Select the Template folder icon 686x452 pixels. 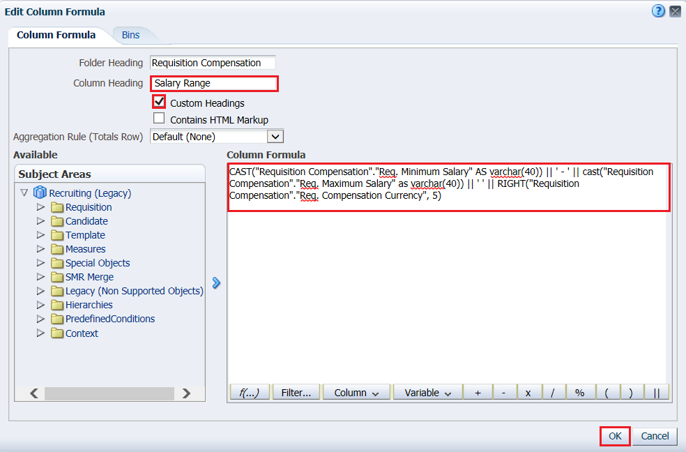click(57, 235)
